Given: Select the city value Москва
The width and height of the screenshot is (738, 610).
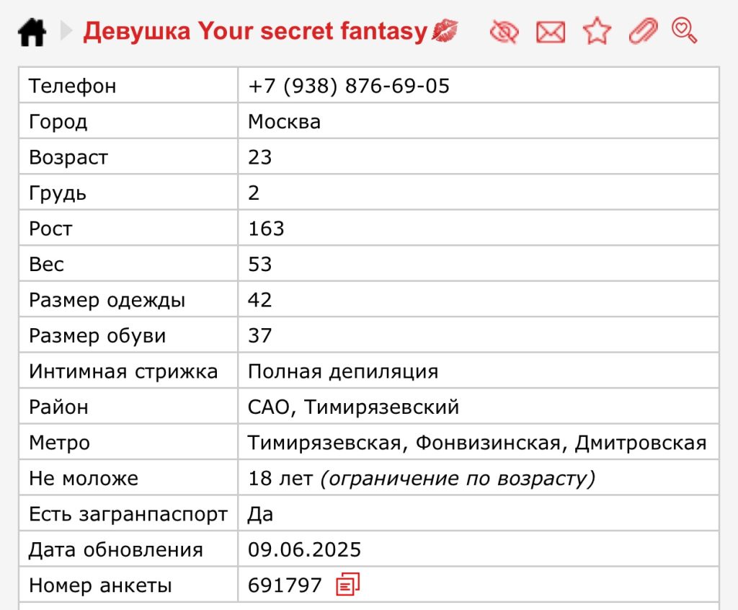Looking at the screenshot, I should (x=284, y=122).
